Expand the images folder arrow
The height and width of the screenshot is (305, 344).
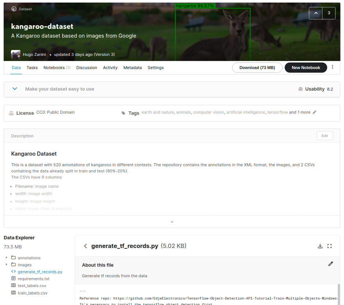6,264
